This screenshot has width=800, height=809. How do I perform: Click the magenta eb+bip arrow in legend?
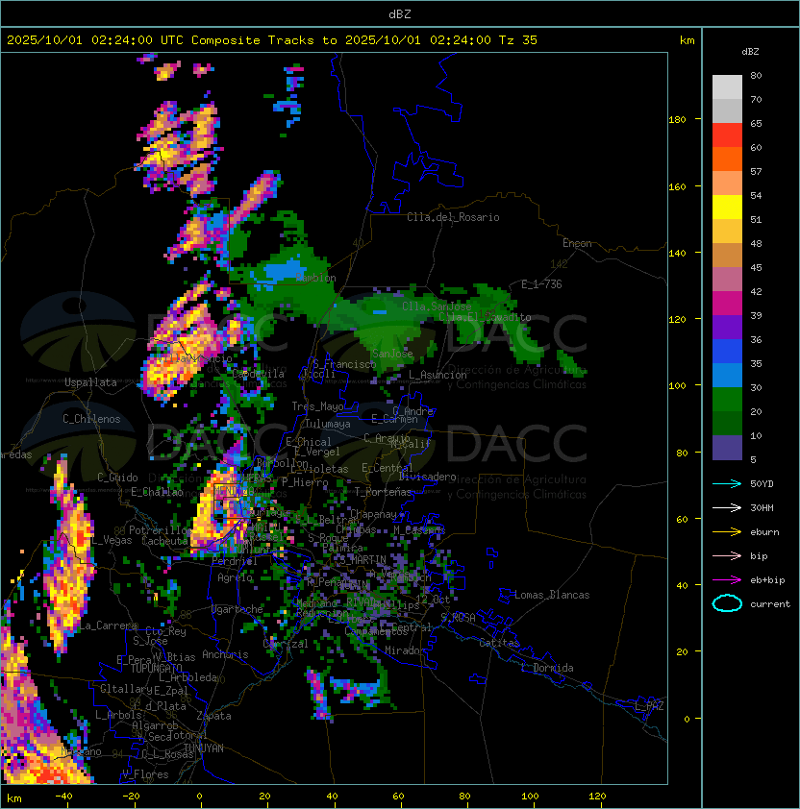click(x=727, y=580)
